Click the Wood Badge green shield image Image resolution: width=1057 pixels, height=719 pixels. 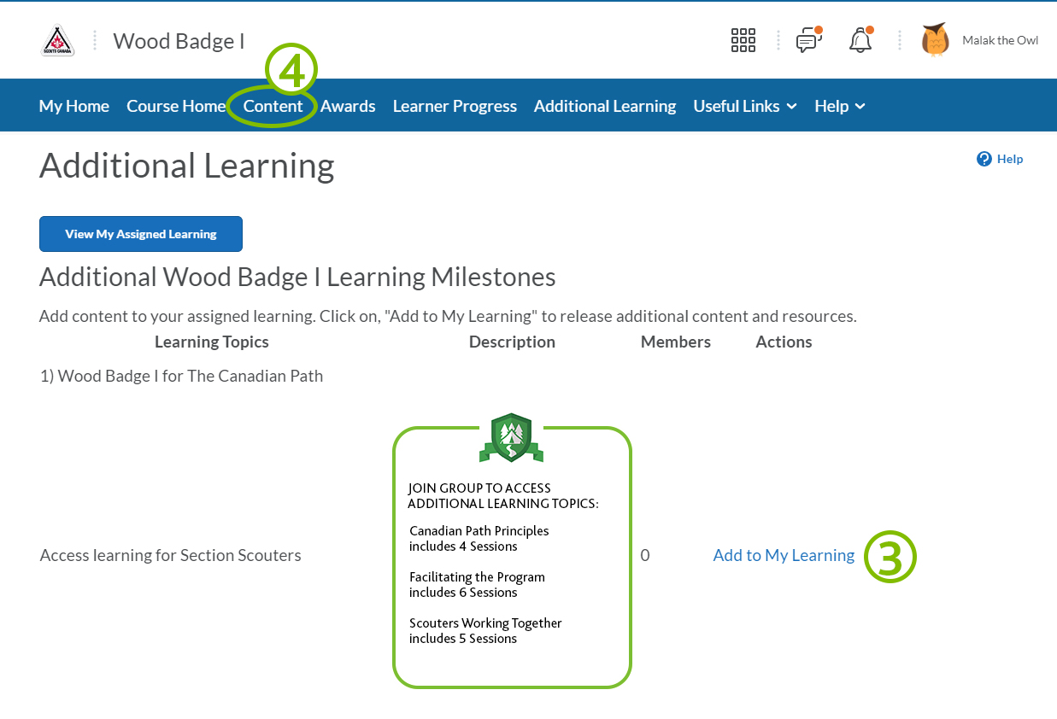(511, 438)
